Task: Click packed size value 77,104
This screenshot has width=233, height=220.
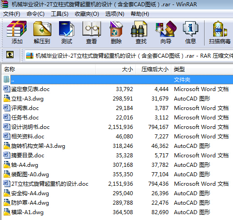Action: coord(160,174)
